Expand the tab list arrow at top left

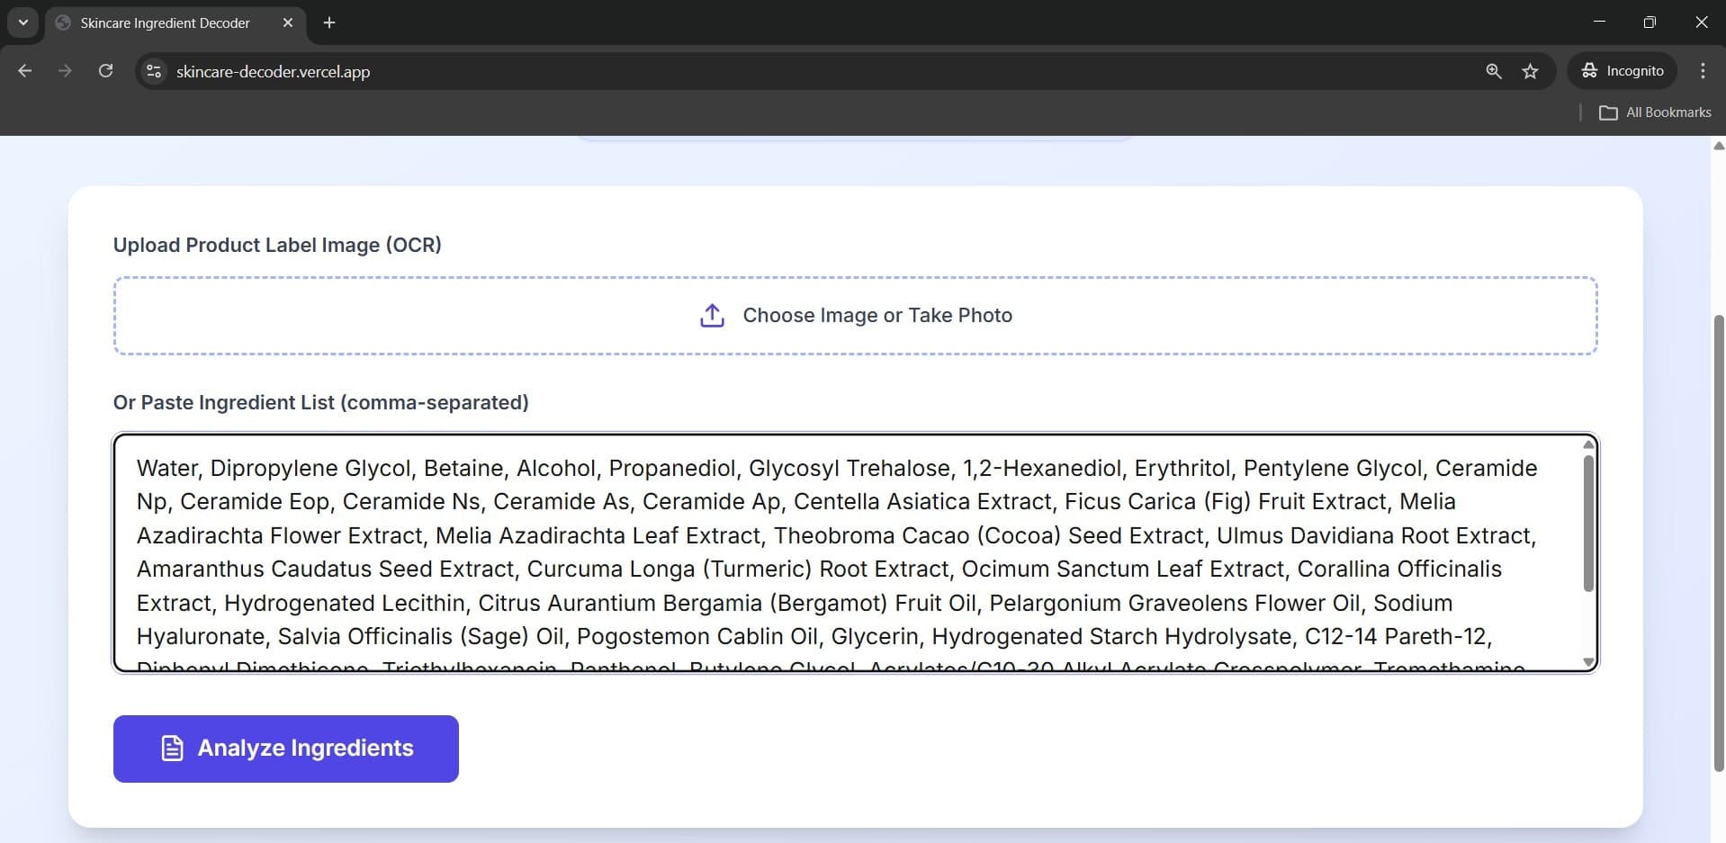tap(22, 22)
